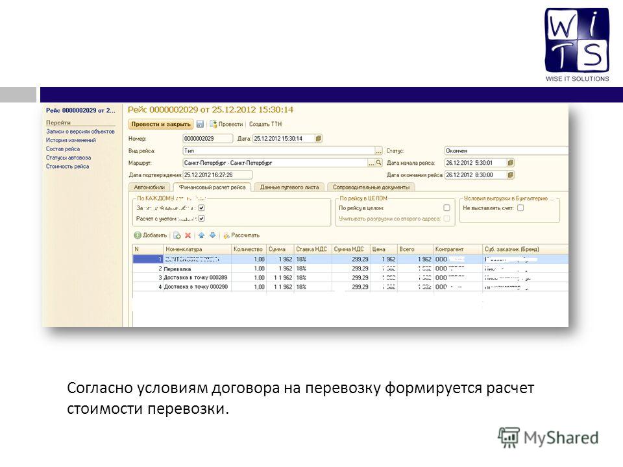Switch to the Автомобили tab
This screenshot has height=467, width=623.
click(x=149, y=187)
